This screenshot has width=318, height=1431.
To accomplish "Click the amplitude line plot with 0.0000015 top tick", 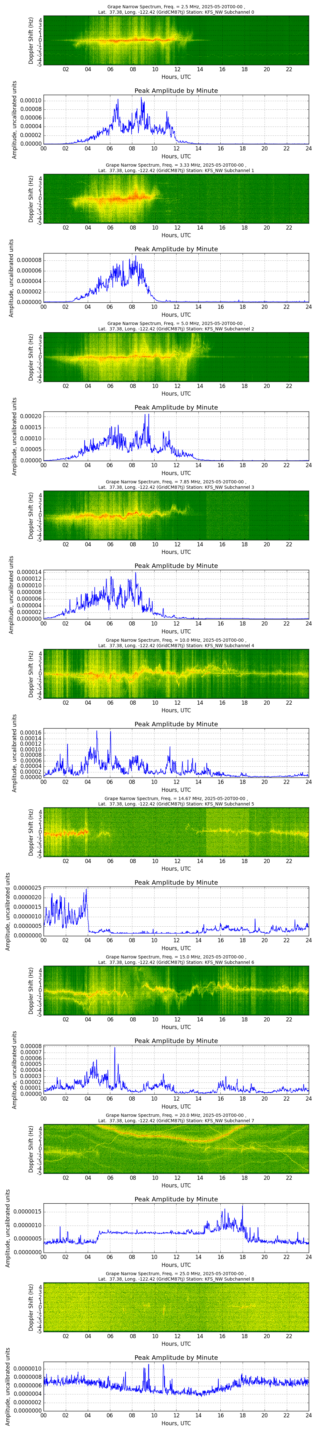I will 176,1228.
